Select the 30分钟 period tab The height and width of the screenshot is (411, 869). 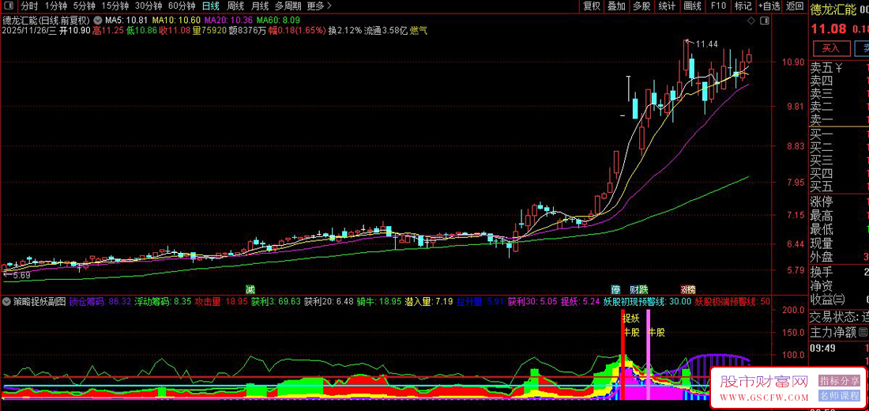click(x=148, y=6)
